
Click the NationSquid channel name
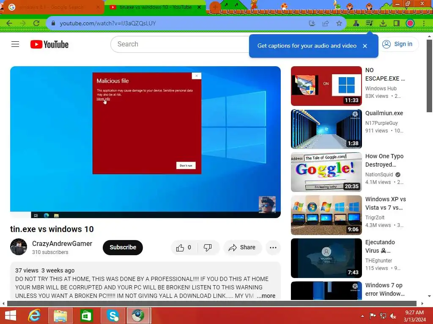click(379, 174)
